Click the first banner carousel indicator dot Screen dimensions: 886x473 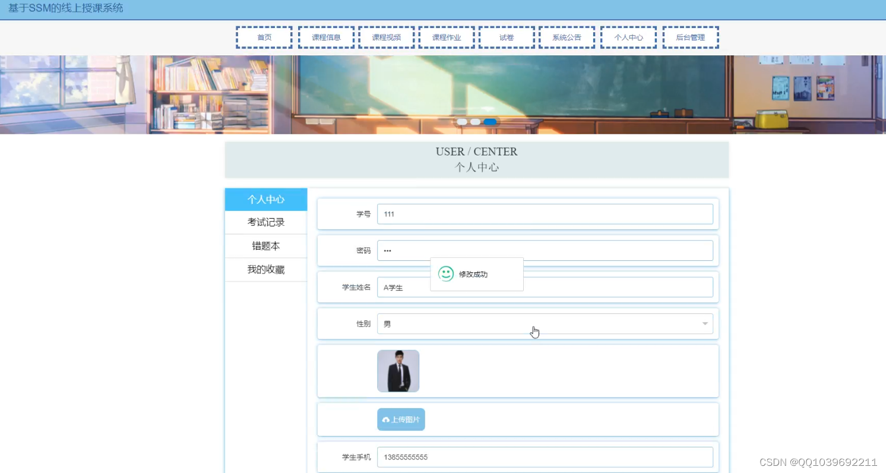pos(462,122)
